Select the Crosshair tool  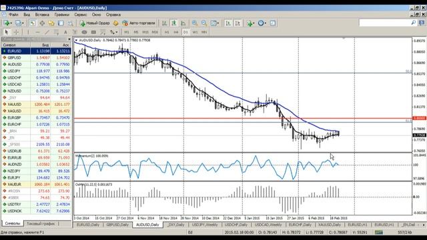click(x=16, y=32)
